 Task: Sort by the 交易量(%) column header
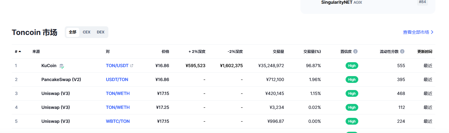tap(312, 51)
